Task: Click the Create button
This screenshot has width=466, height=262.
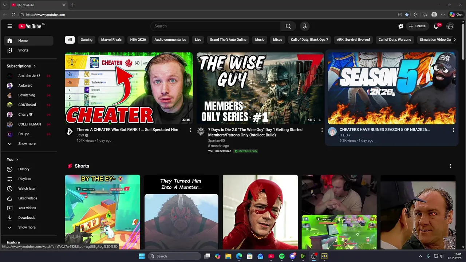Action: 417,26
